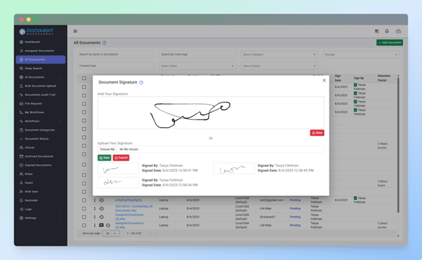Open the notifications bell icon
The width and height of the screenshot is (422, 260).
click(387, 31)
